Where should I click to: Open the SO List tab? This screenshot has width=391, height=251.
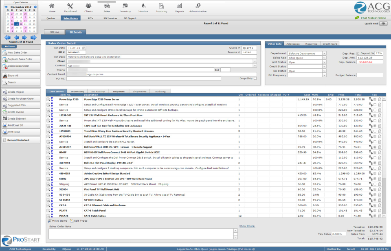[55, 32]
